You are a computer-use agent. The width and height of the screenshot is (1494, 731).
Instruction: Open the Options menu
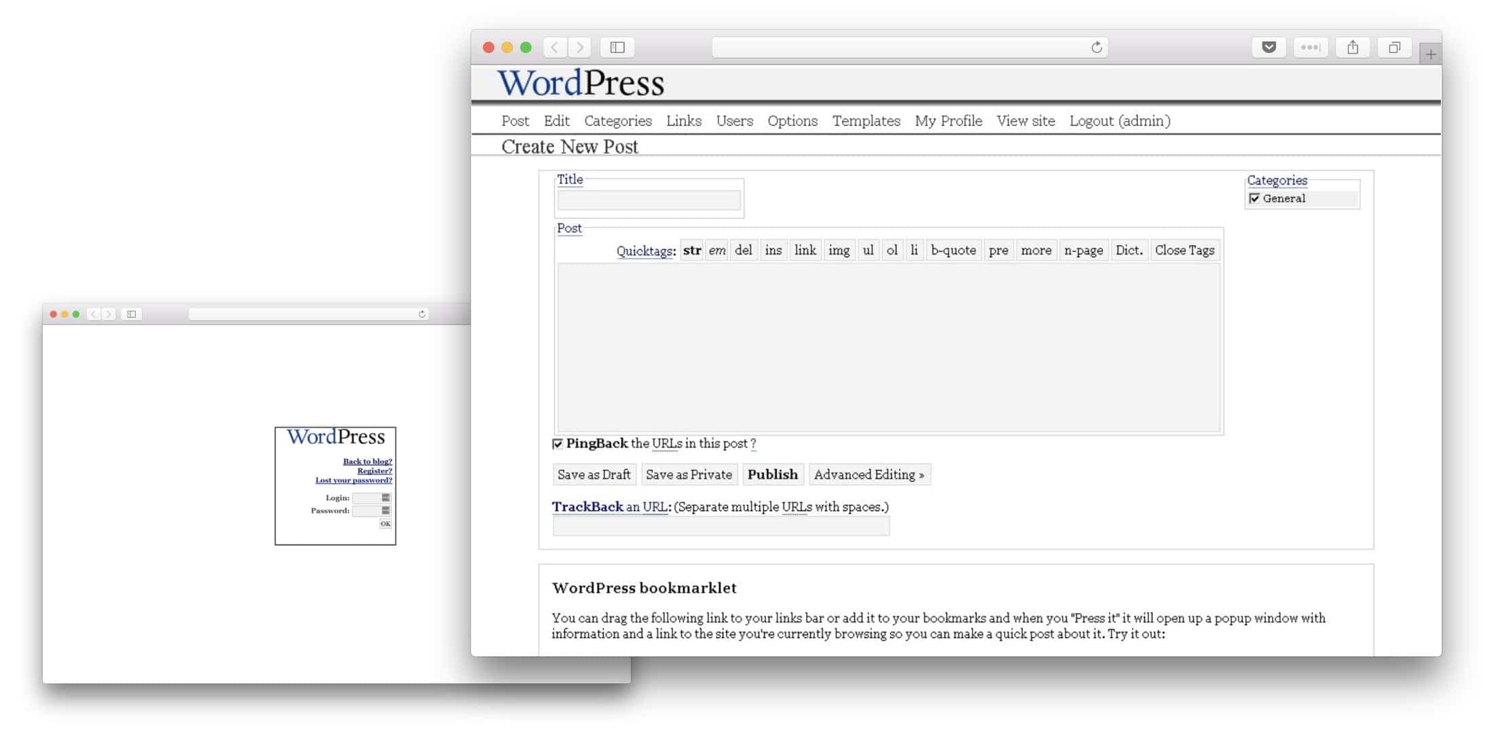click(792, 121)
